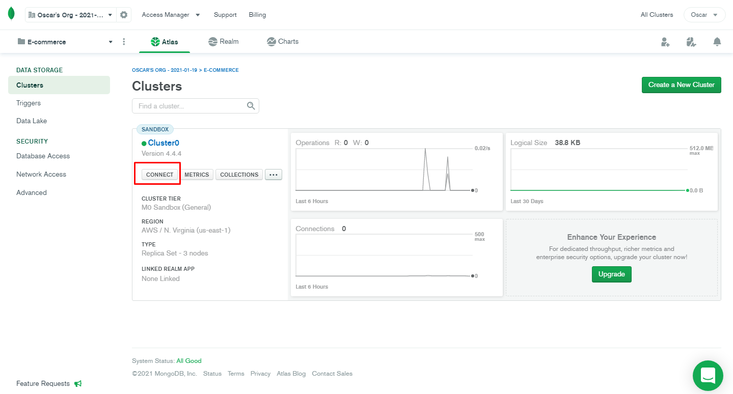The height and width of the screenshot is (394, 733).
Task: Switch to the Charts tab
Action: pos(283,42)
